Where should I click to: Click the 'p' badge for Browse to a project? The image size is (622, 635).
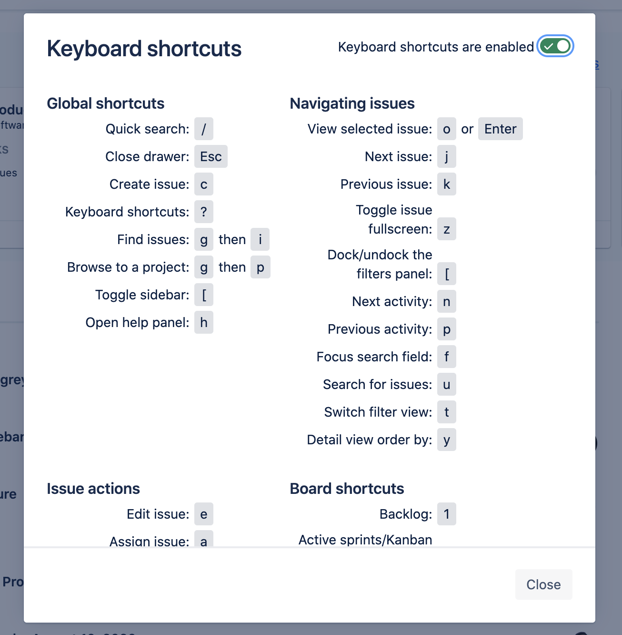[260, 267]
